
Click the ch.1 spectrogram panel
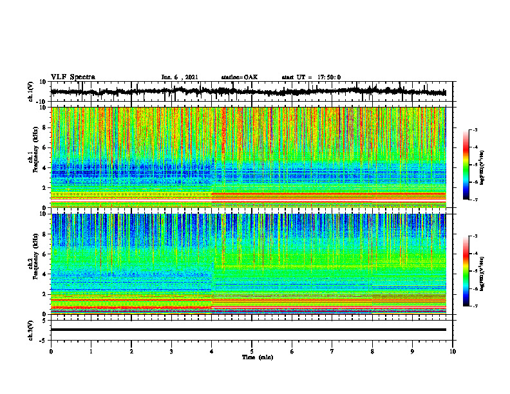click(249, 157)
